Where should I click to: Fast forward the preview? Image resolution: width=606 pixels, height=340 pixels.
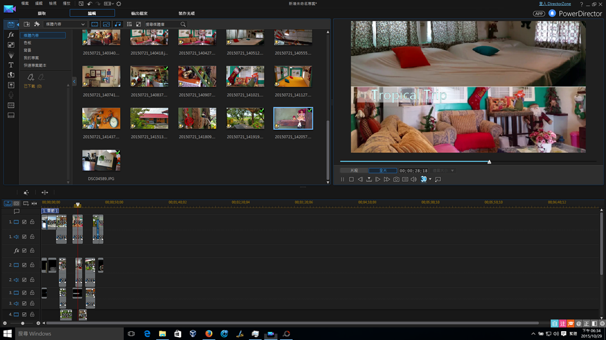[387, 179]
